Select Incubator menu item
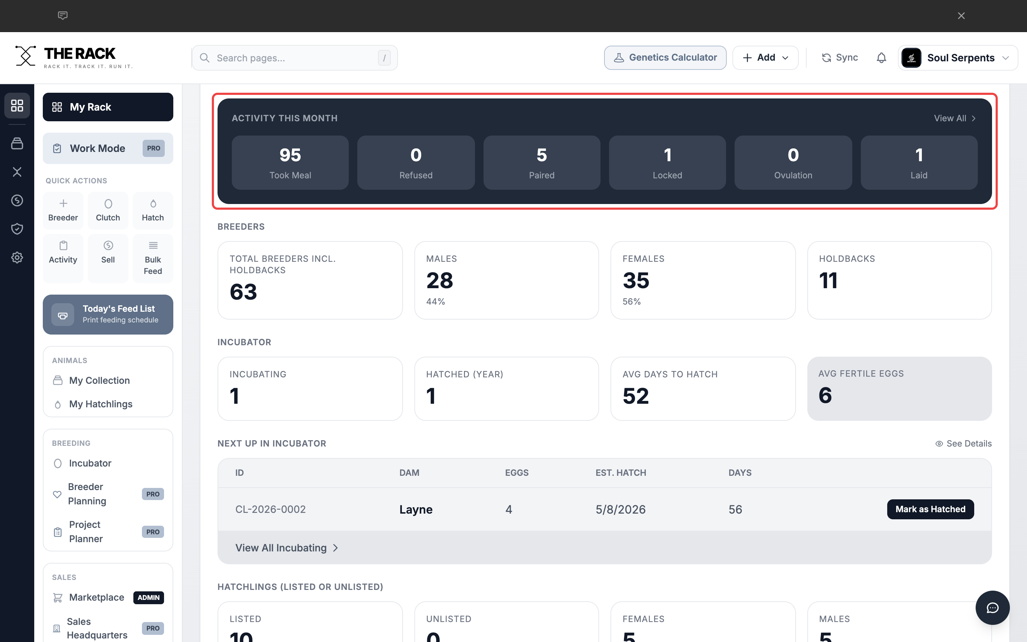This screenshot has height=642, width=1027. click(x=90, y=463)
